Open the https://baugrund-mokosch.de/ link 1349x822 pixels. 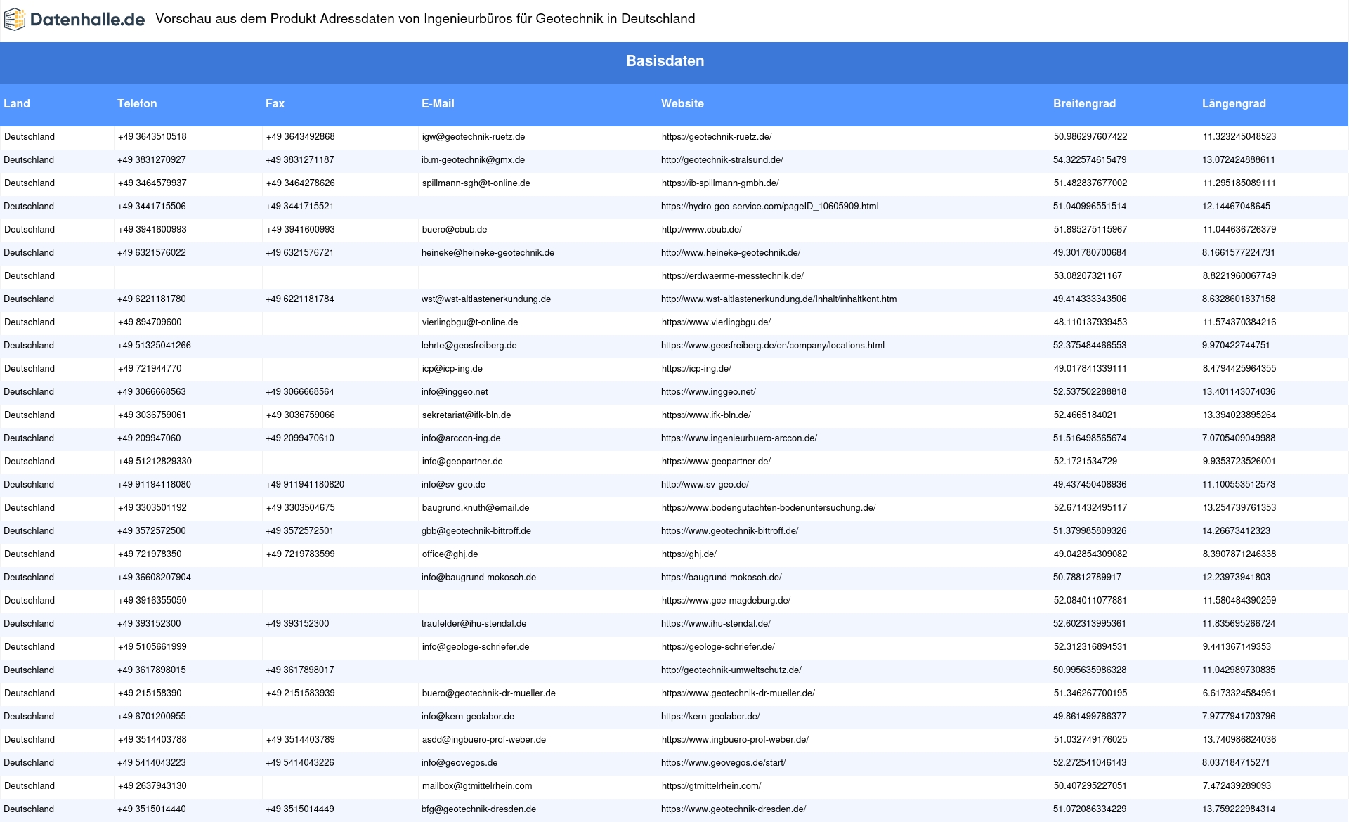coord(721,578)
